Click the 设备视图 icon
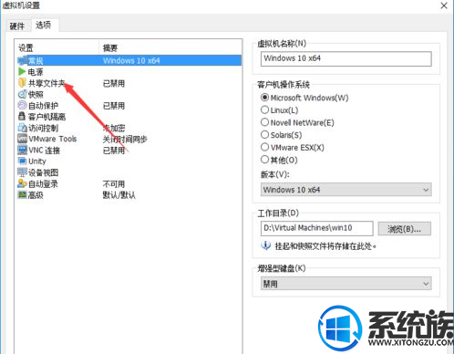Viewport: 454px width, 354px height. point(22,172)
